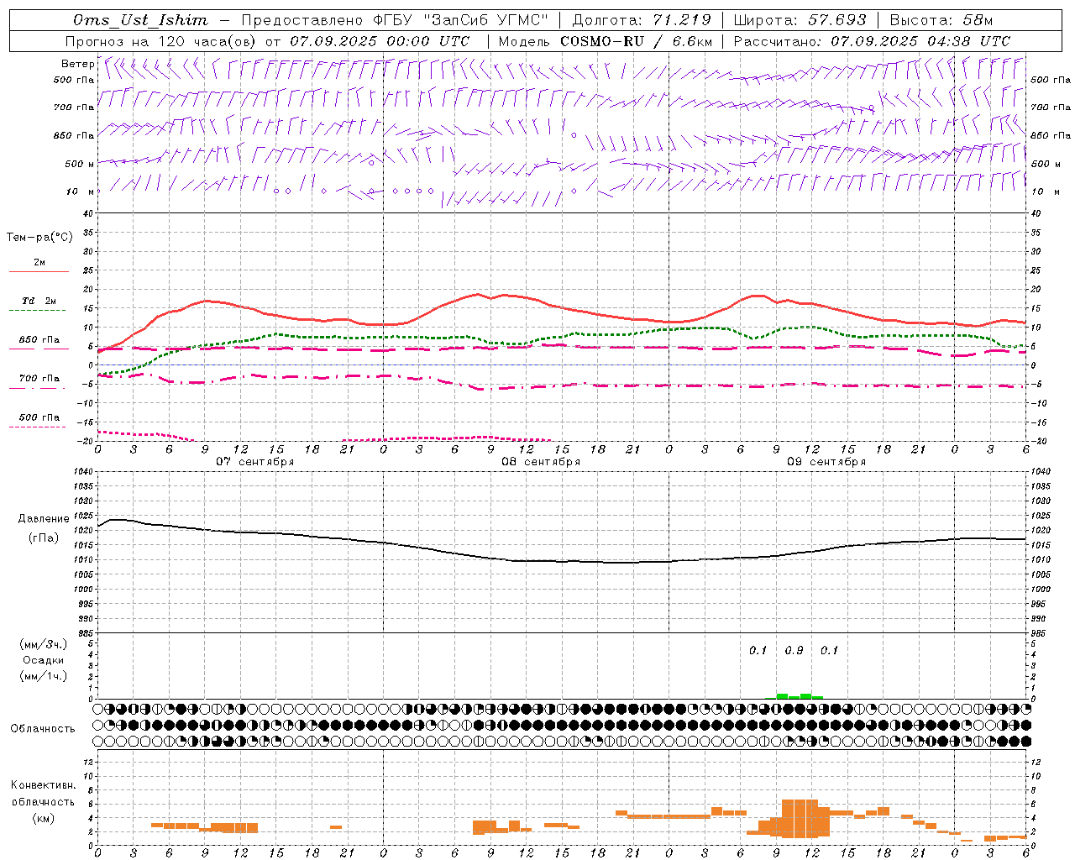Click the (мм/3ч.) precipitation unit
1075x860 pixels.
(44, 644)
